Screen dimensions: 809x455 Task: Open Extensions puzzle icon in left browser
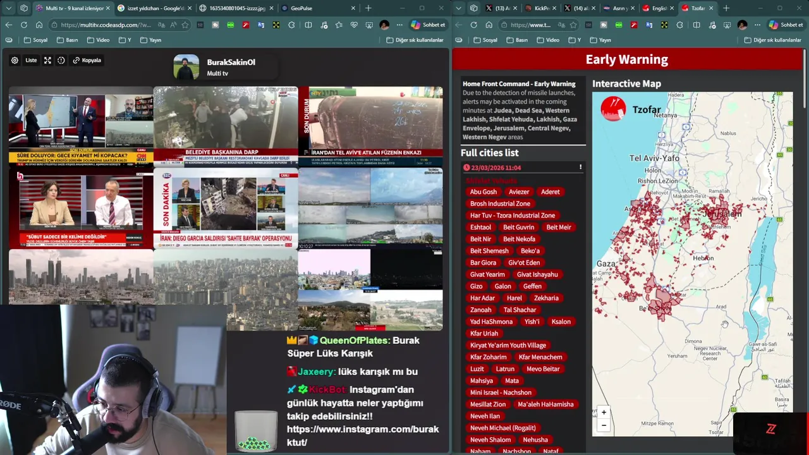pyautogui.click(x=291, y=25)
